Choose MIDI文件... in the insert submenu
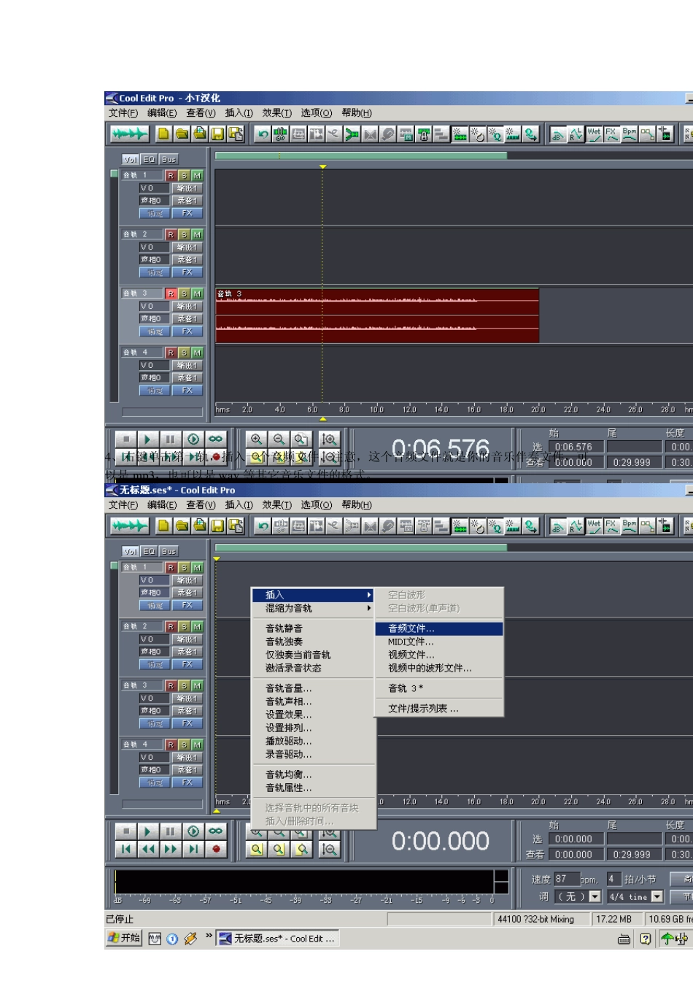693x981 pixels. 439,642
